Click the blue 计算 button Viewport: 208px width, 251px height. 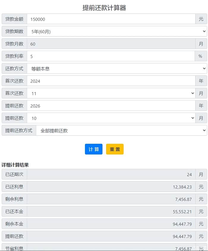click(94, 149)
